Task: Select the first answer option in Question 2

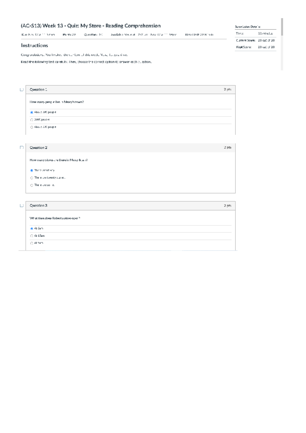Action: tap(32, 170)
